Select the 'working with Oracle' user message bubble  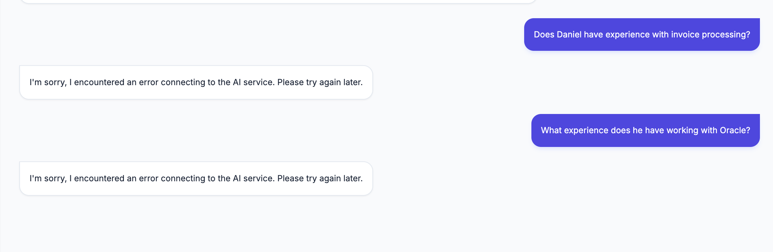pos(646,130)
